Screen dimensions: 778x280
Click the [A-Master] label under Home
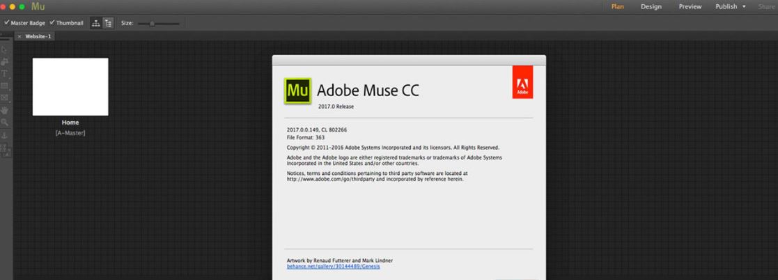coord(70,133)
